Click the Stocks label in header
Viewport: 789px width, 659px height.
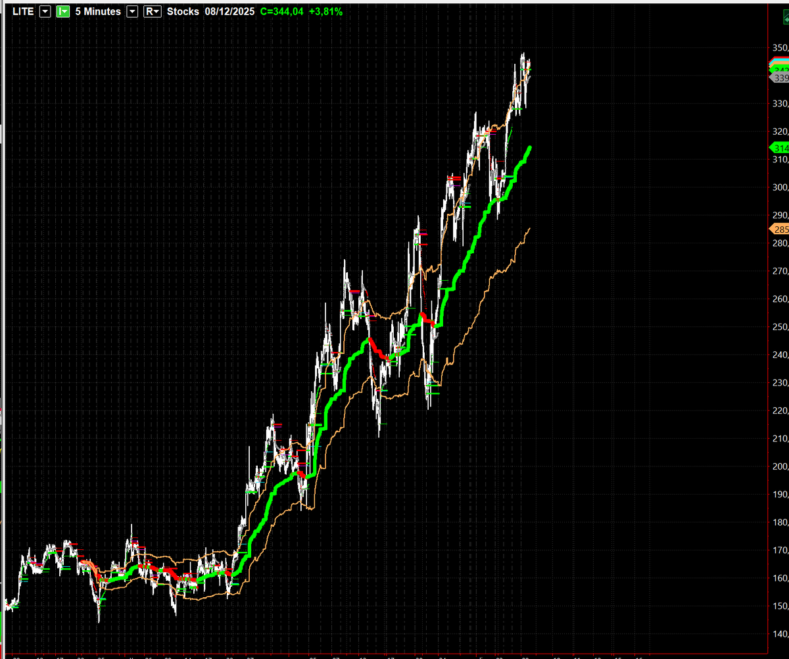tap(183, 12)
